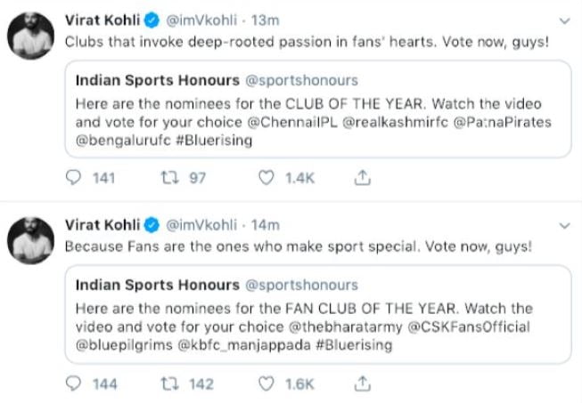Screen dimensions: 582x403
Task: Reply to the Fan Club tweet
Action: coord(76,383)
